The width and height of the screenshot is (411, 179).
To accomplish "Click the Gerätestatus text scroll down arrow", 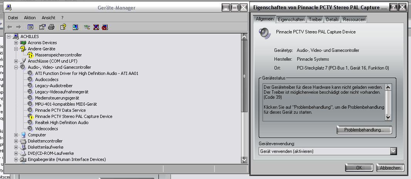I will tap(388, 118).
